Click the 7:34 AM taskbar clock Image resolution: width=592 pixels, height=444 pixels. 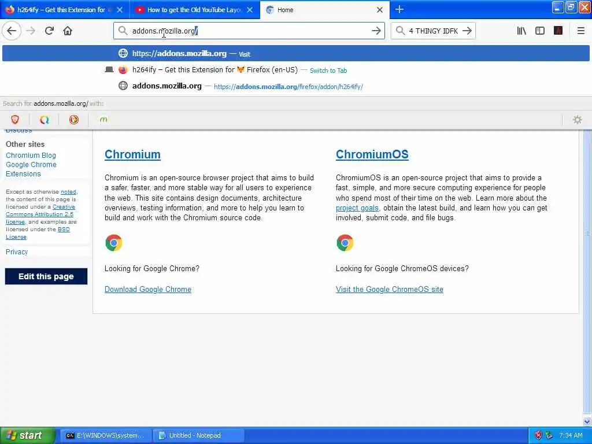[571, 435]
